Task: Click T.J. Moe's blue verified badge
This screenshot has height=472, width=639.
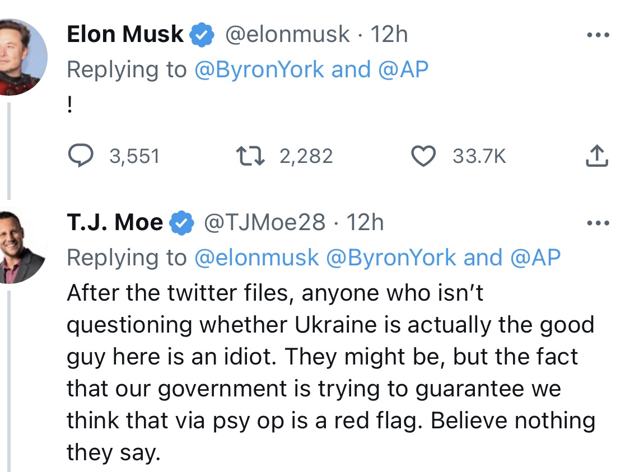Action: tap(182, 223)
